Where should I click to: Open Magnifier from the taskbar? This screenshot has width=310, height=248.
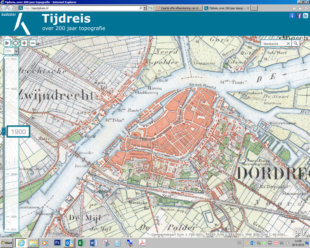pyautogui.click(x=130, y=243)
